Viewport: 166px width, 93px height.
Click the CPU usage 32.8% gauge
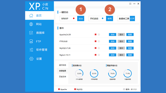pos(79,73)
